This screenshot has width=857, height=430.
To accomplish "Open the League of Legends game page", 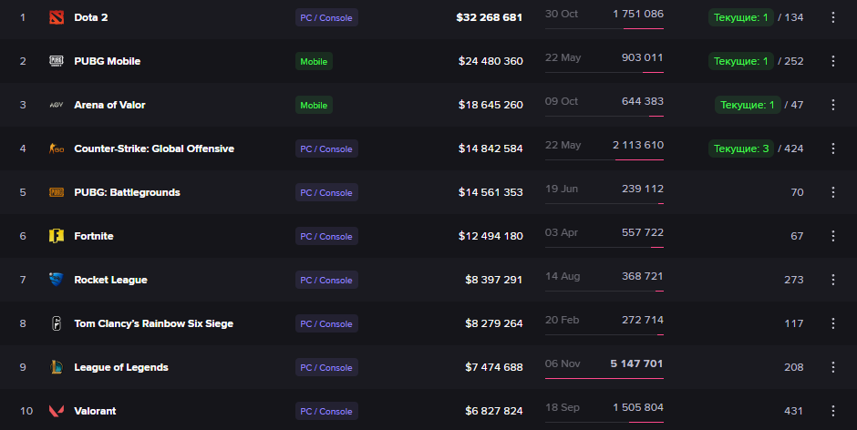I will tap(120, 367).
